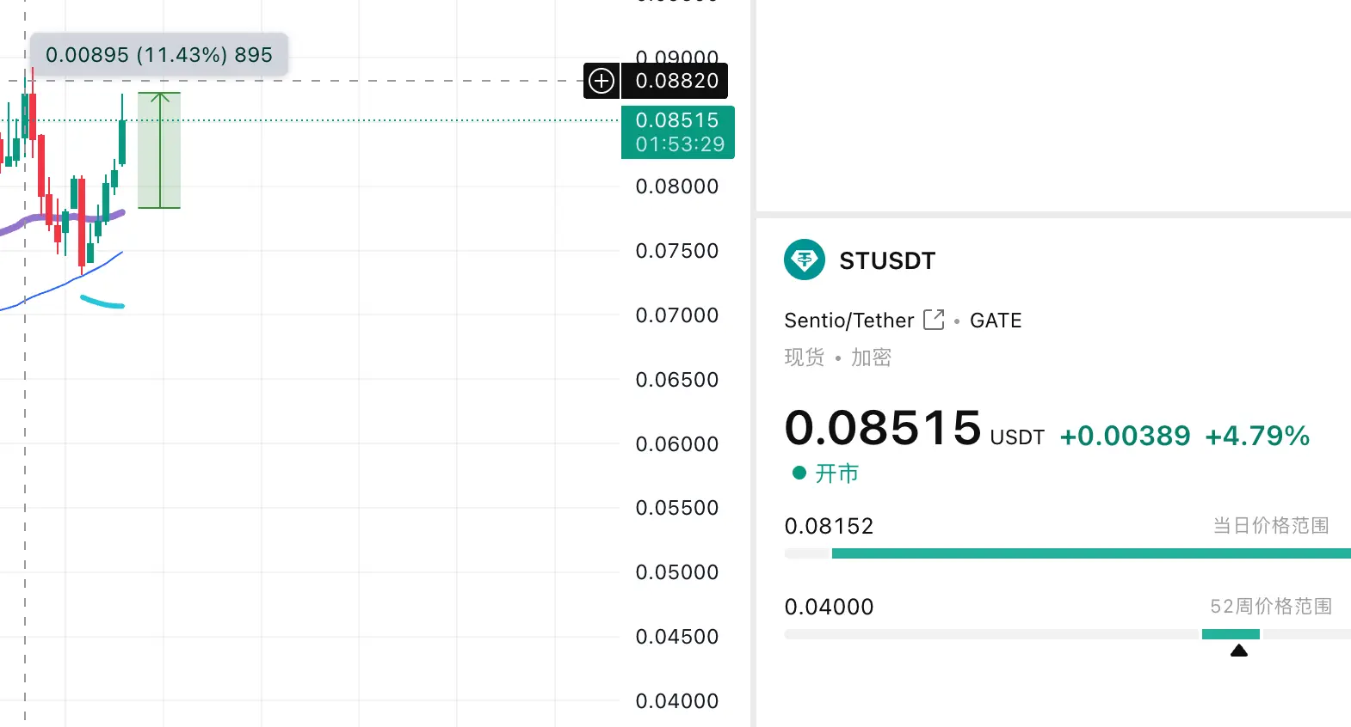Click the 52-week range position marker
This screenshot has height=727, width=1351.
(x=1239, y=651)
